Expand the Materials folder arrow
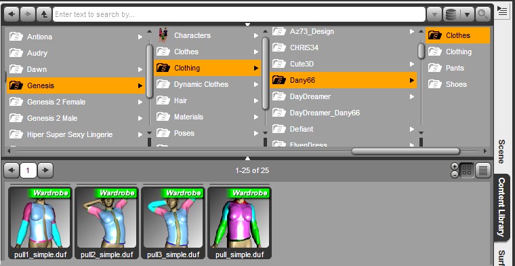The image size is (515, 266). pos(256,117)
